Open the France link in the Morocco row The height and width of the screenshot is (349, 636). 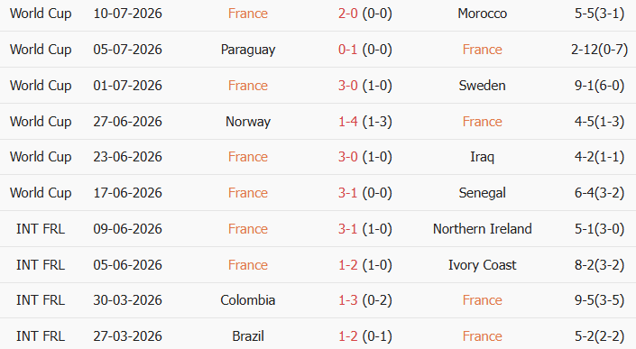point(248,14)
